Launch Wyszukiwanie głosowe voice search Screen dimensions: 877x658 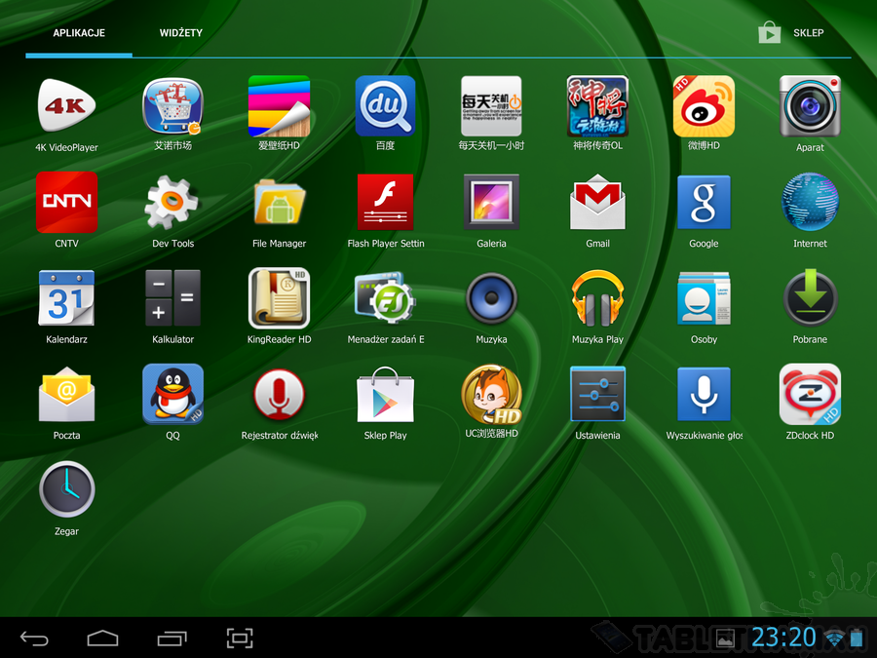pos(704,394)
